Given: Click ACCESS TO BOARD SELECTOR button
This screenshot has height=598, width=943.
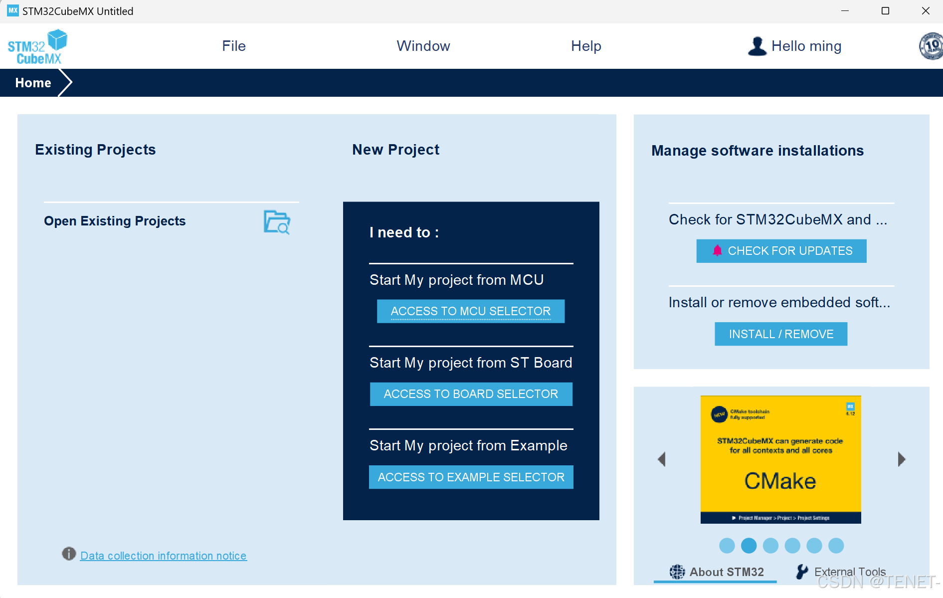Looking at the screenshot, I should [x=471, y=394].
